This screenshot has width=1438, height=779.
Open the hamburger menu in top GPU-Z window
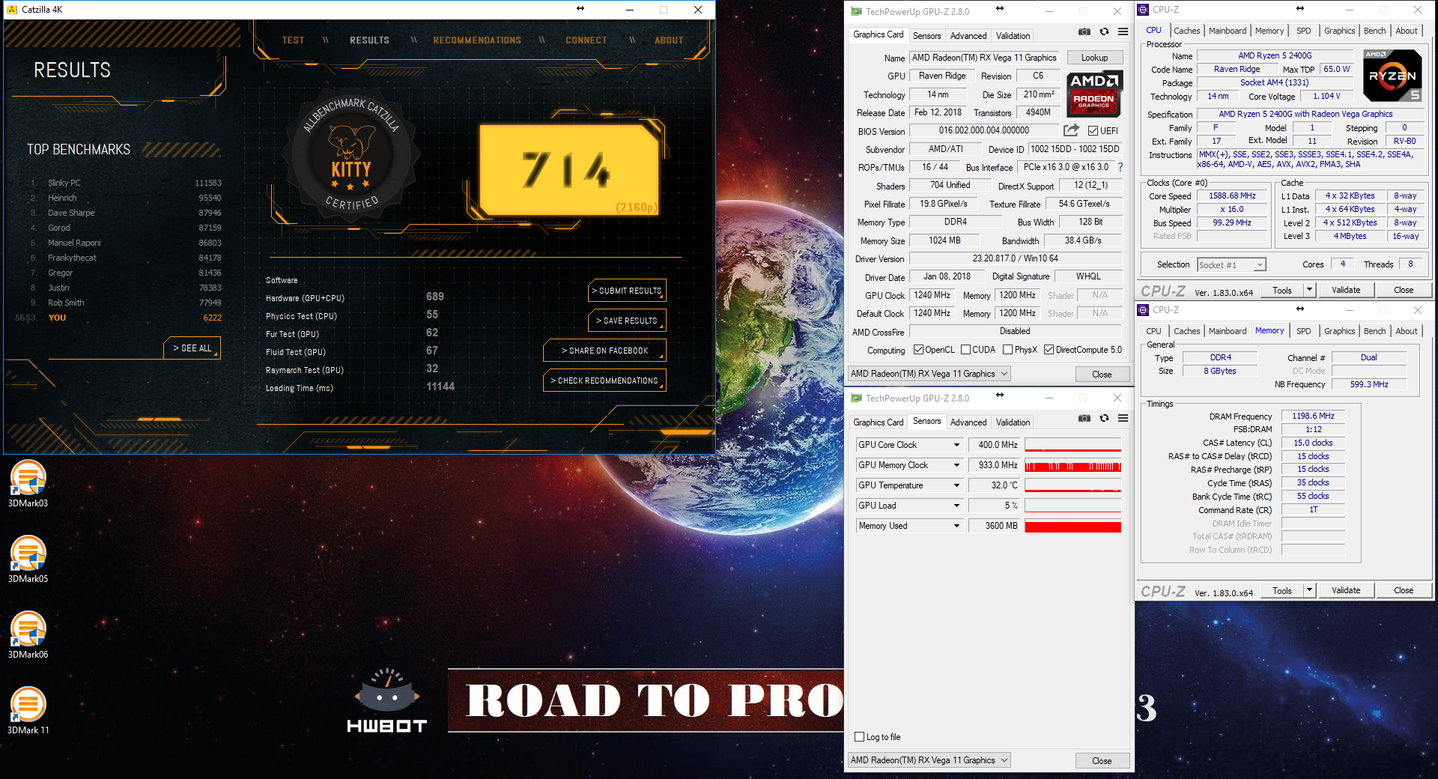point(1123,31)
